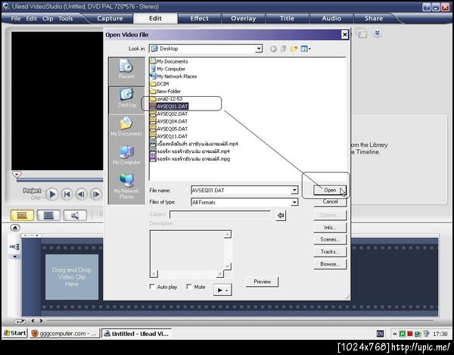Switch to the Title step tab
The width and height of the screenshot is (454, 355).
[287, 18]
